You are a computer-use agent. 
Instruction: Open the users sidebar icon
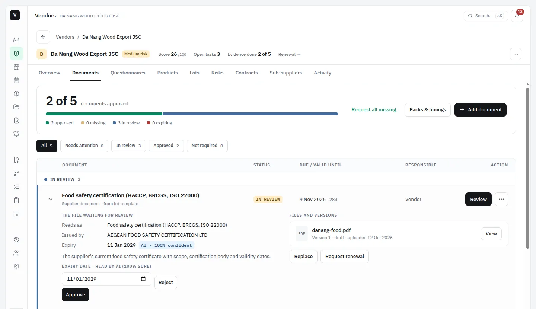click(x=16, y=253)
